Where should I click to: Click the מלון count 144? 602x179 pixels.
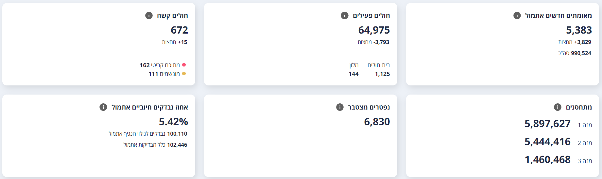pyautogui.click(x=353, y=74)
